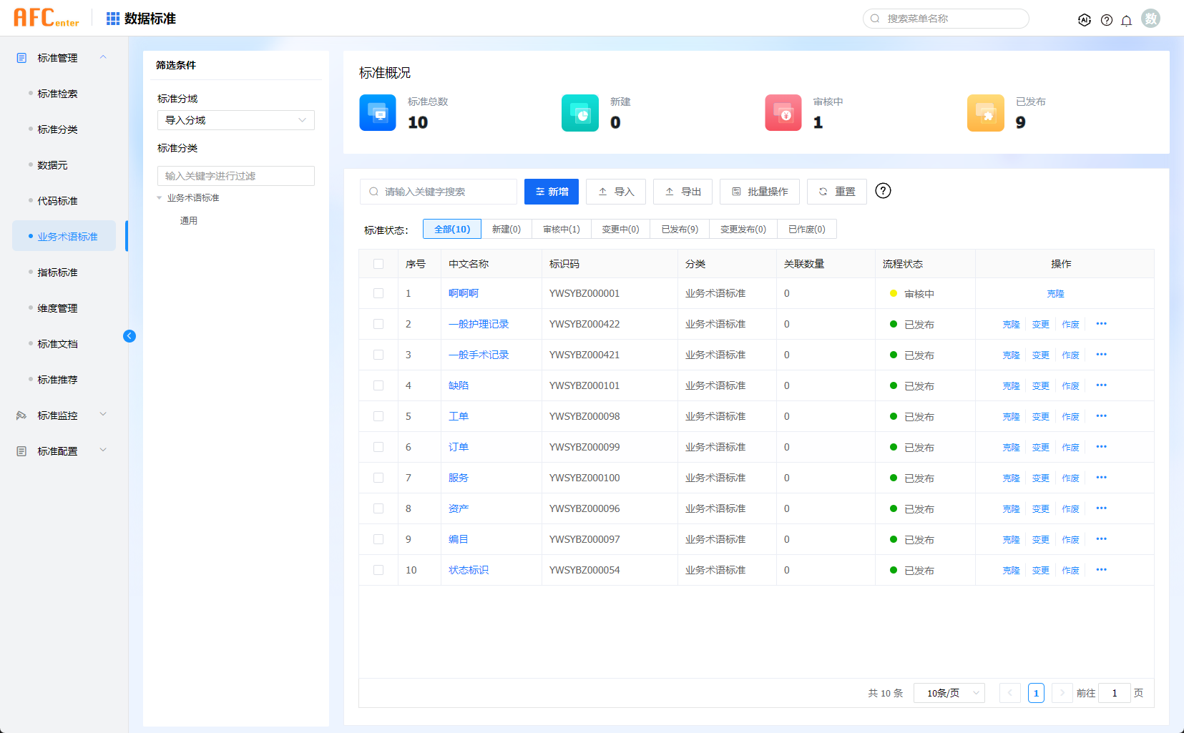Filter by 审核中(1) status tab
1184x733 pixels.
pyautogui.click(x=562, y=229)
